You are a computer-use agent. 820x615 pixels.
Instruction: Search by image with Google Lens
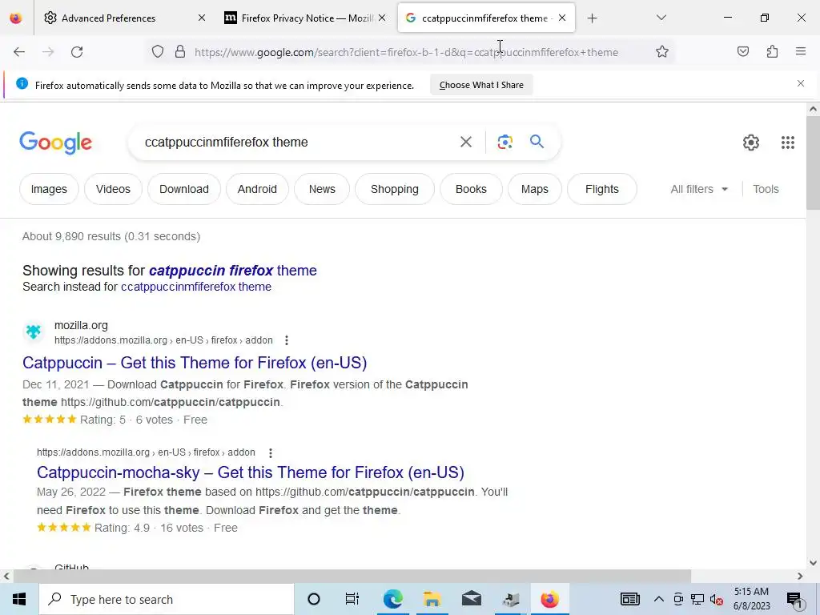click(504, 142)
